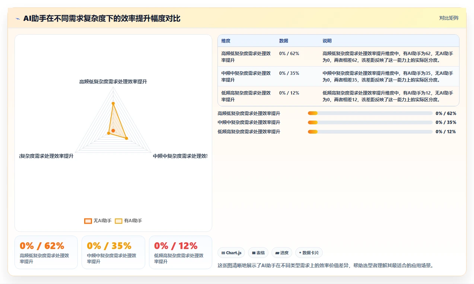This screenshot has width=474, height=284.
Task: Select the 进度 tag chip
Action: point(282,253)
